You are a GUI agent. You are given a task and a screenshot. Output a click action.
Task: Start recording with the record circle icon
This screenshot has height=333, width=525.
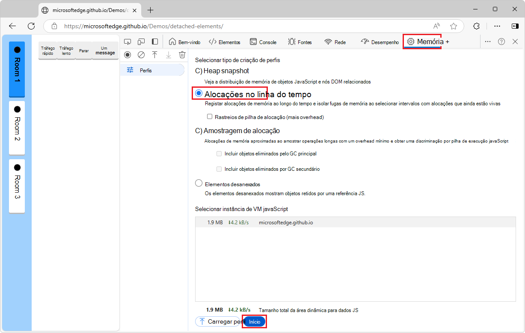[127, 55]
